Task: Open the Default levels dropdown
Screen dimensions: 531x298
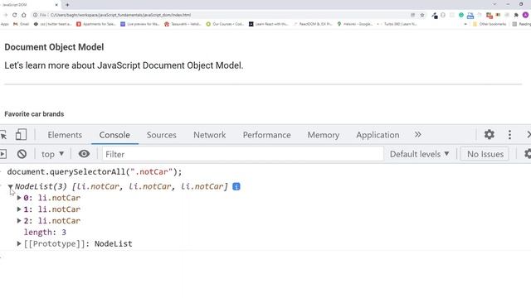Action: coord(419,154)
